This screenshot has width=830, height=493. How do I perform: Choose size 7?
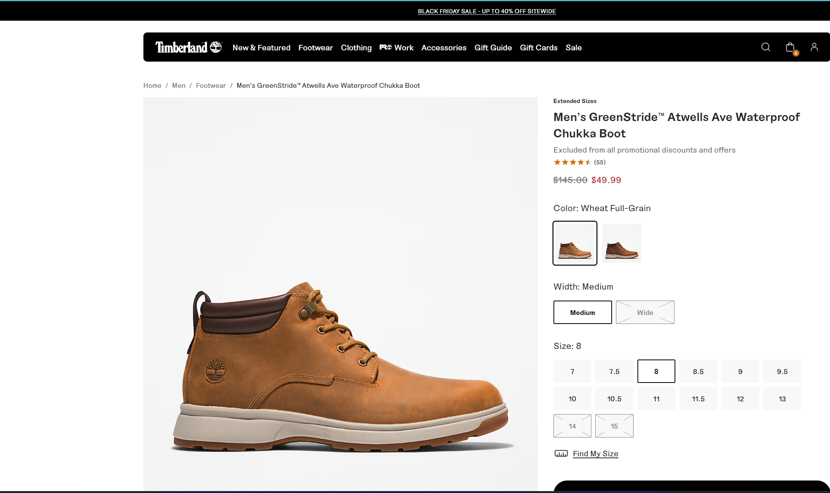click(572, 371)
